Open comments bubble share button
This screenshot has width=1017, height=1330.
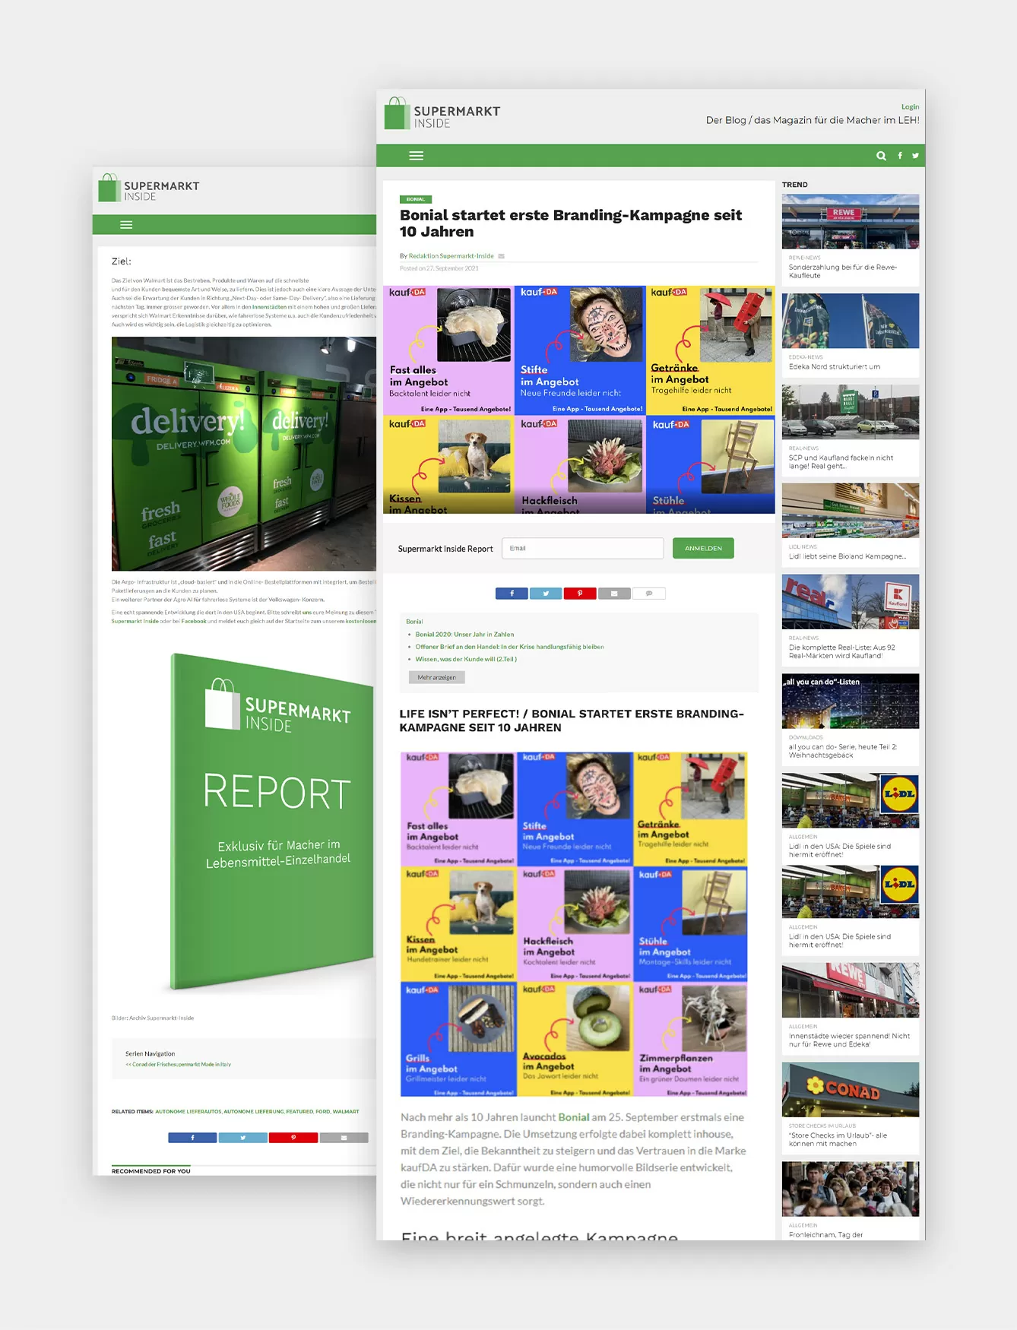tap(648, 594)
